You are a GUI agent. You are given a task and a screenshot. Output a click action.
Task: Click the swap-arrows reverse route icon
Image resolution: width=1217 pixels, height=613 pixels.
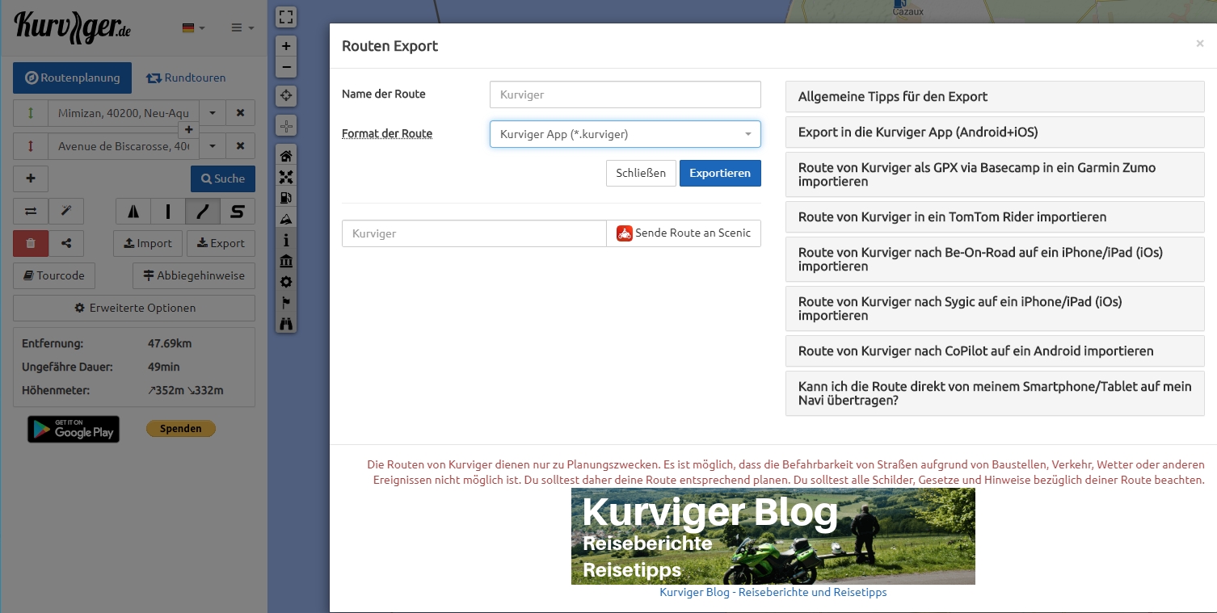coord(31,211)
